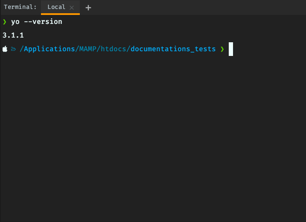Close the Local terminal tab
The height and width of the screenshot is (222, 306).
coord(72,8)
